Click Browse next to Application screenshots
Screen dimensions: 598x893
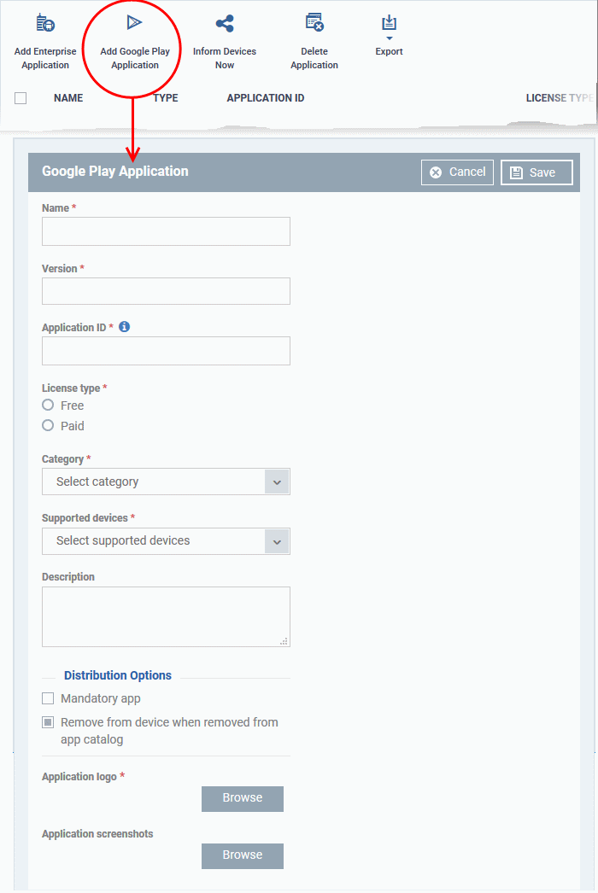point(242,855)
